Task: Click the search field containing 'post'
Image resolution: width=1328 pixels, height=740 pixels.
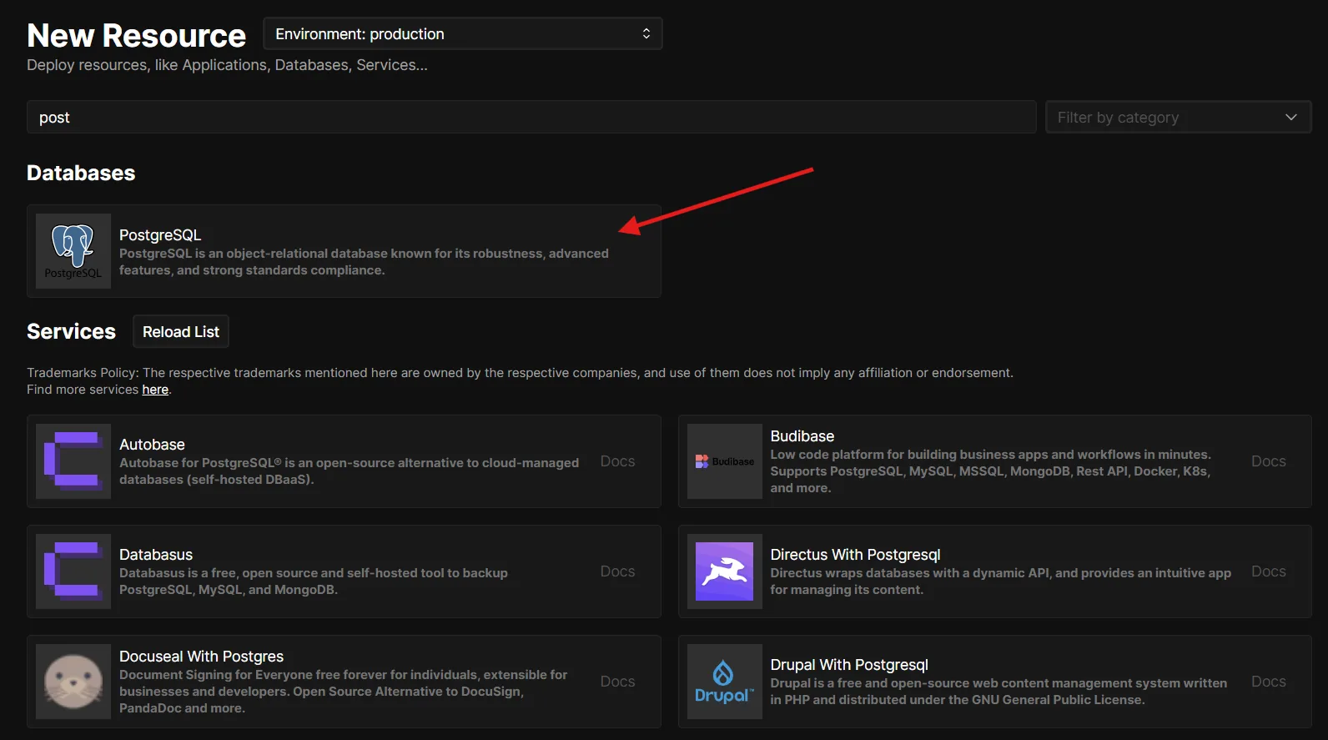Action: (x=531, y=117)
